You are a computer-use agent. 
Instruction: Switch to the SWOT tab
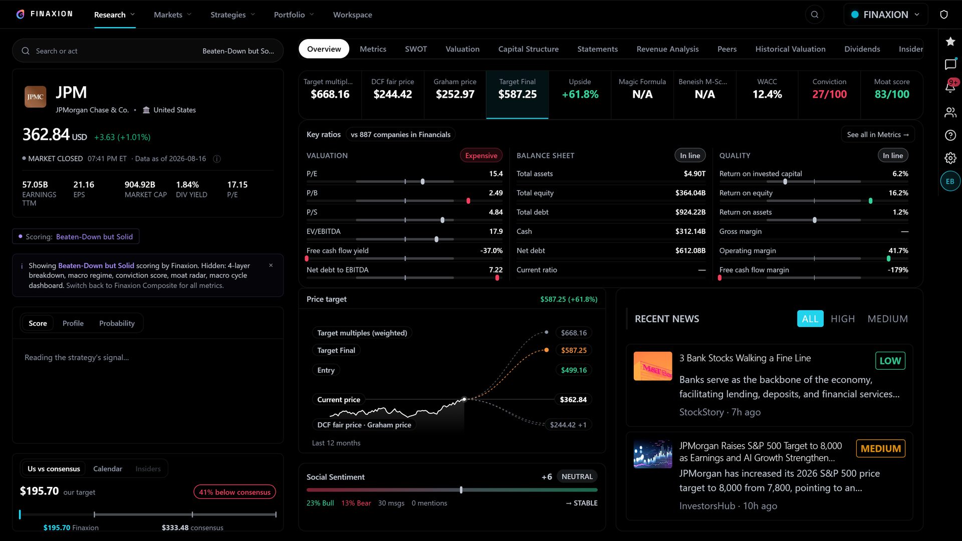(416, 49)
